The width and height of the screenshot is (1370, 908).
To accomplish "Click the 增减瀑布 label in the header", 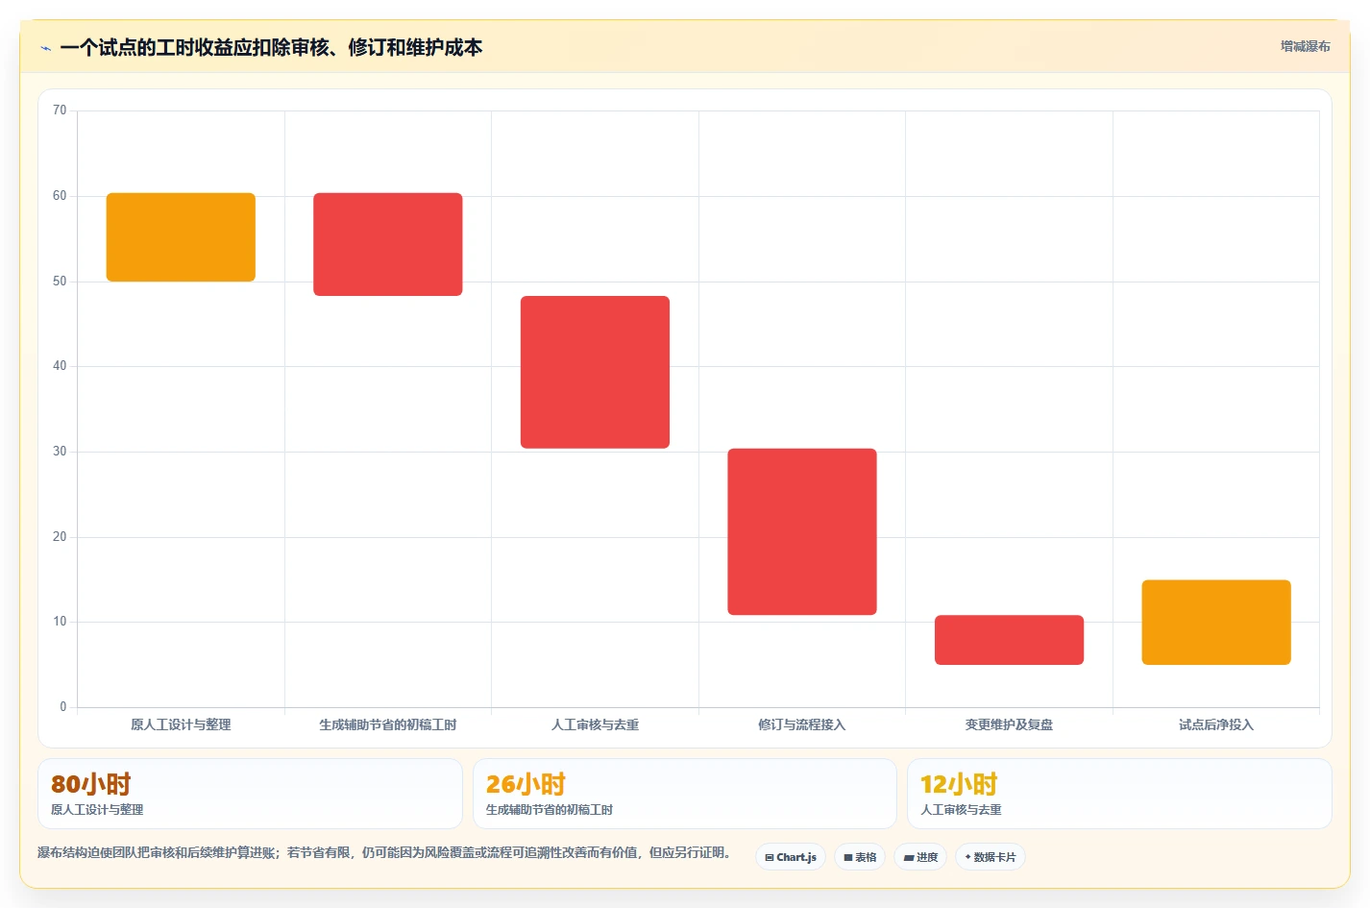I will 1305,46.
